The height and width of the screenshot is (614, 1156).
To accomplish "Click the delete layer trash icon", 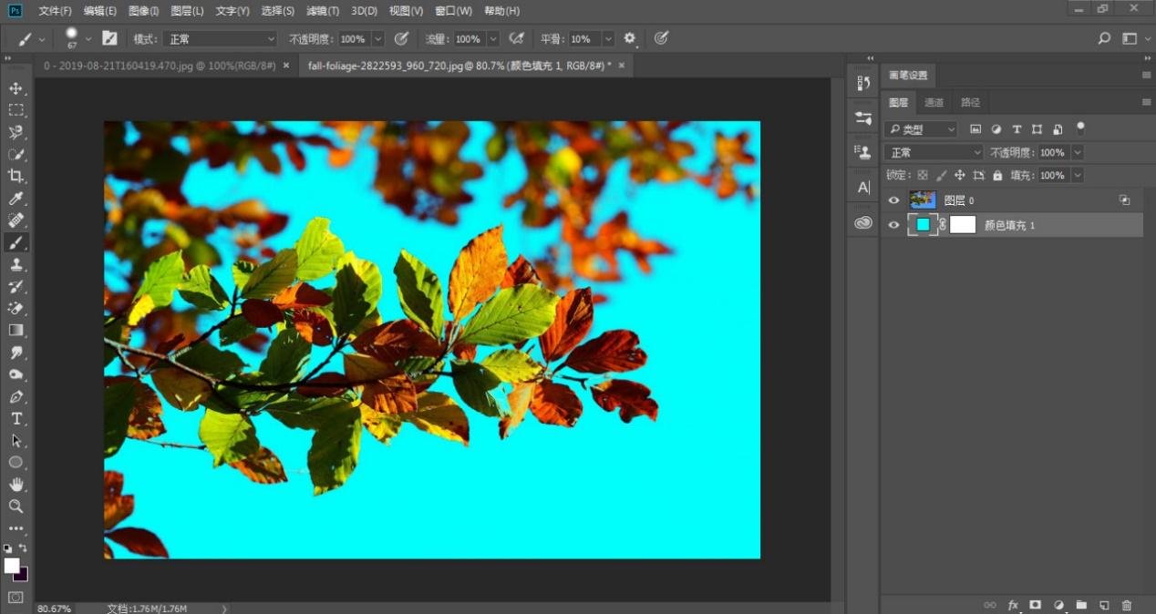I will click(x=1127, y=605).
